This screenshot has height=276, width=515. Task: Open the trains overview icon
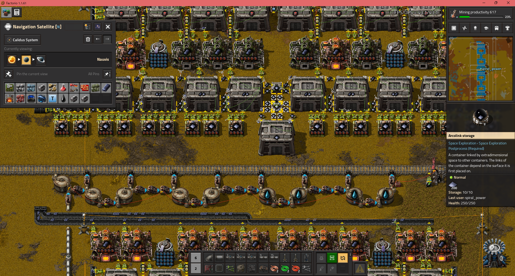(497, 28)
